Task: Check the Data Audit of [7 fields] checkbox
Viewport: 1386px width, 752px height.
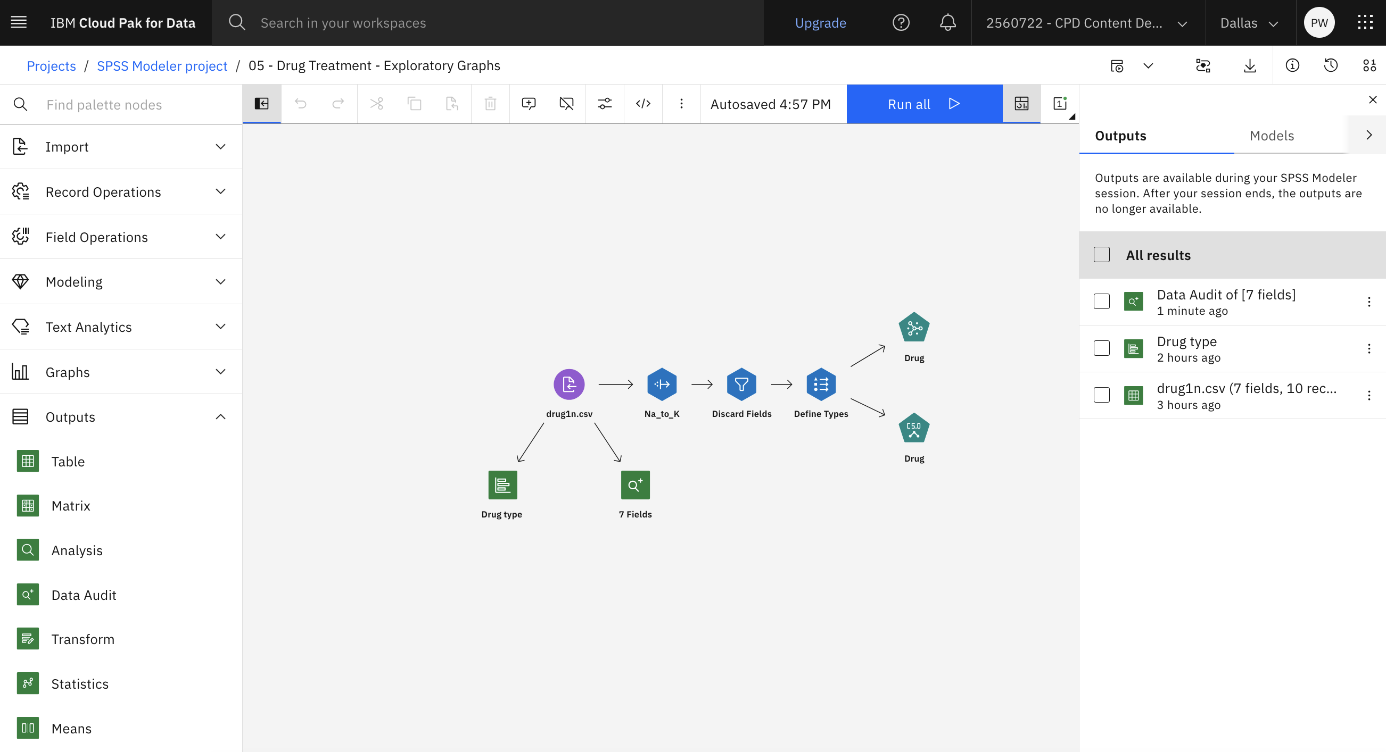Action: pyautogui.click(x=1101, y=302)
